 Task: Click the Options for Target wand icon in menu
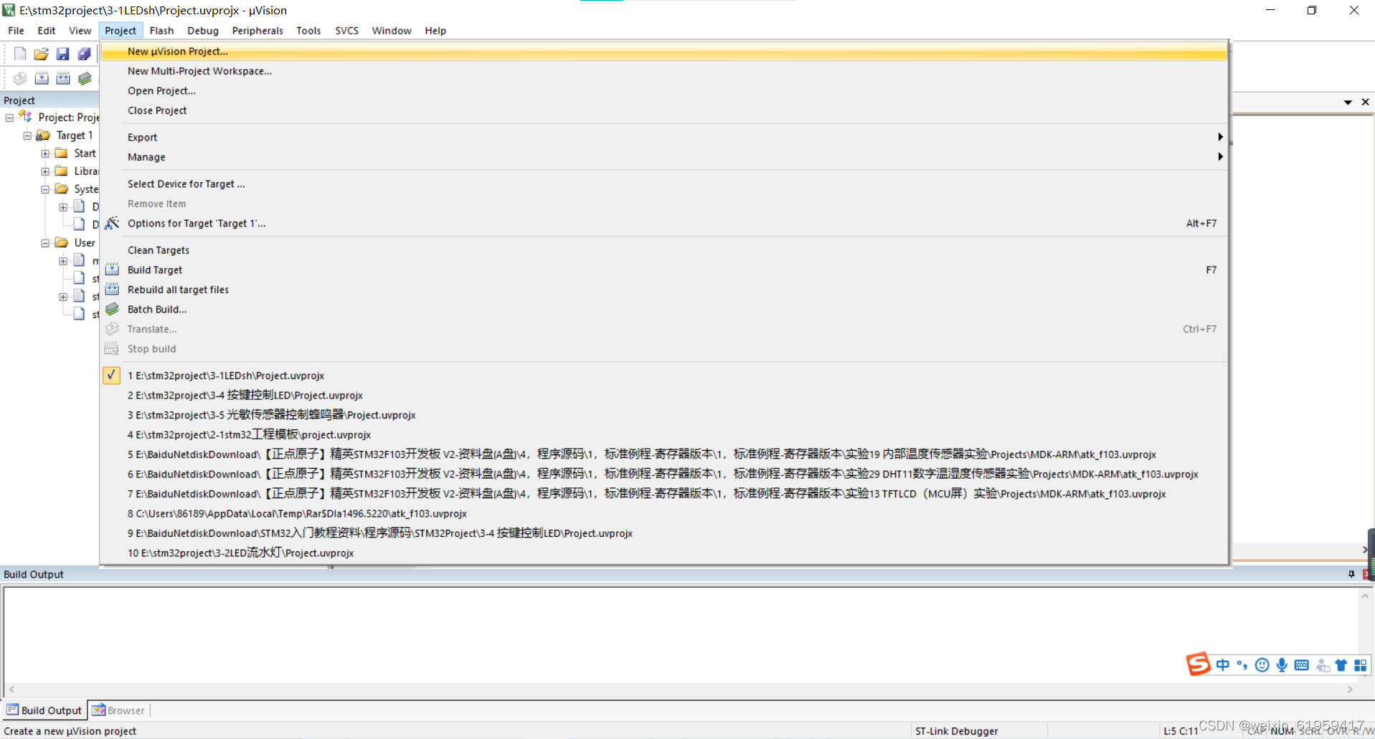(x=112, y=223)
